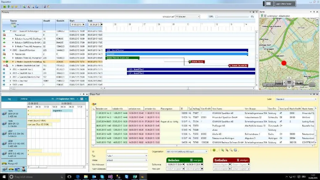Screen dimensions: 320x180
Task: Select the yellow trailer filter icon below resources
Action: point(11,169)
